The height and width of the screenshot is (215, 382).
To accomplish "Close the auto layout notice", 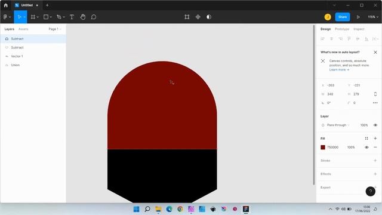I will pyautogui.click(x=375, y=52).
